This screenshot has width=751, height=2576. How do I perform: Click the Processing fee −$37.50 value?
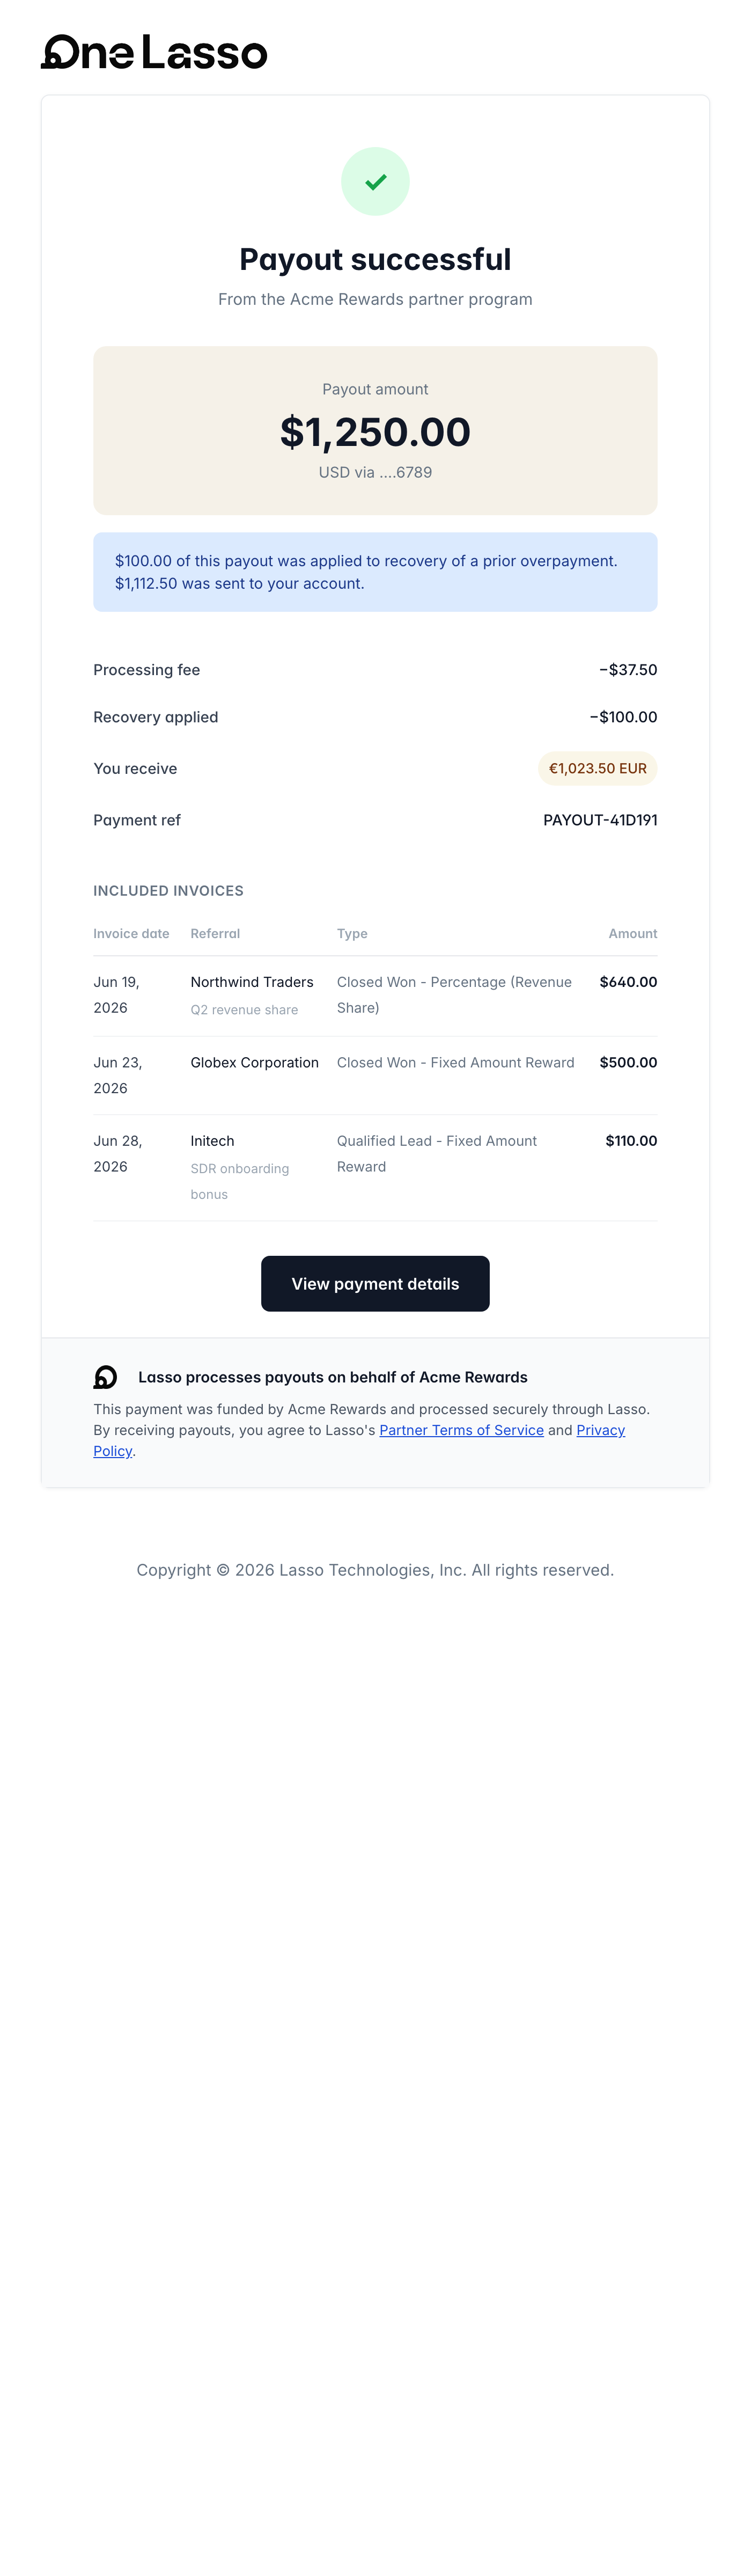pyautogui.click(x=628, y=670)
